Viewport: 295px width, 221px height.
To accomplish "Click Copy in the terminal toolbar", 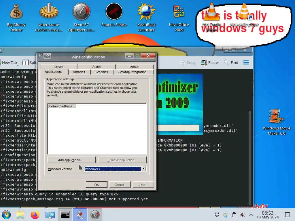I will pos(188,62).
